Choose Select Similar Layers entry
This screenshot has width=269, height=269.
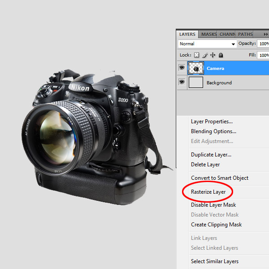click(x=215, y=261)
